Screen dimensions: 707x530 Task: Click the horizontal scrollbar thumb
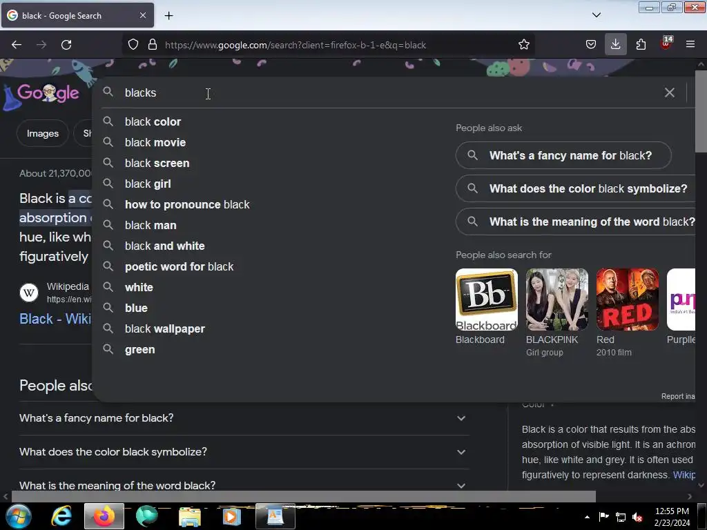pyautogui.click(x=304, y=497)
